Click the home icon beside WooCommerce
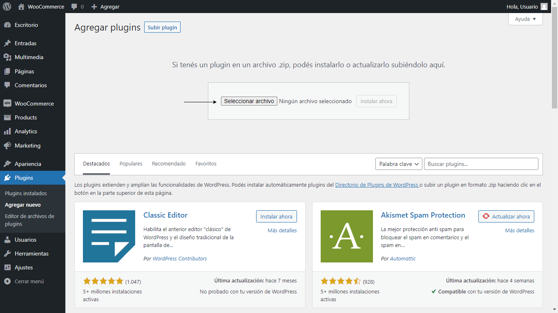This screenshot has height=313, width=558. point(21,7)
